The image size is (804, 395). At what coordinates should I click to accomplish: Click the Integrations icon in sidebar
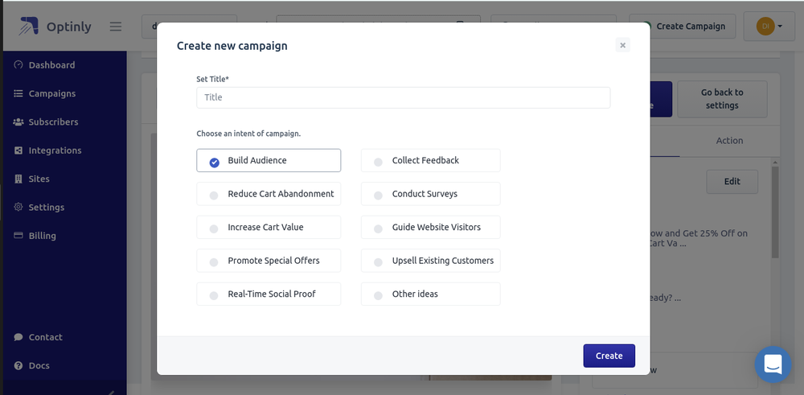click(x=18, y=150)
